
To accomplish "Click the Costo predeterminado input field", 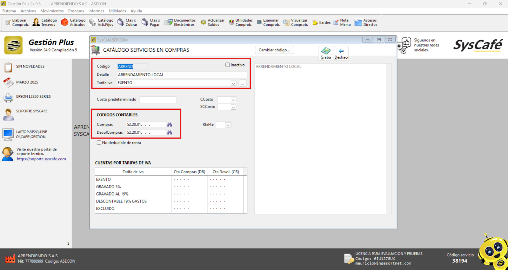I will 158,100.
